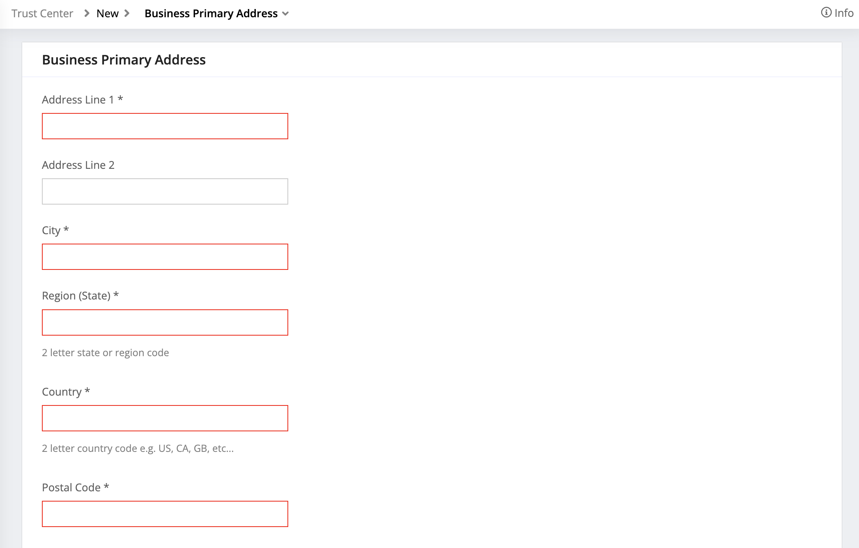Click the Business Primary Address form heading
Viewport: 859px width, 548px height.
(x=124, y=60)
